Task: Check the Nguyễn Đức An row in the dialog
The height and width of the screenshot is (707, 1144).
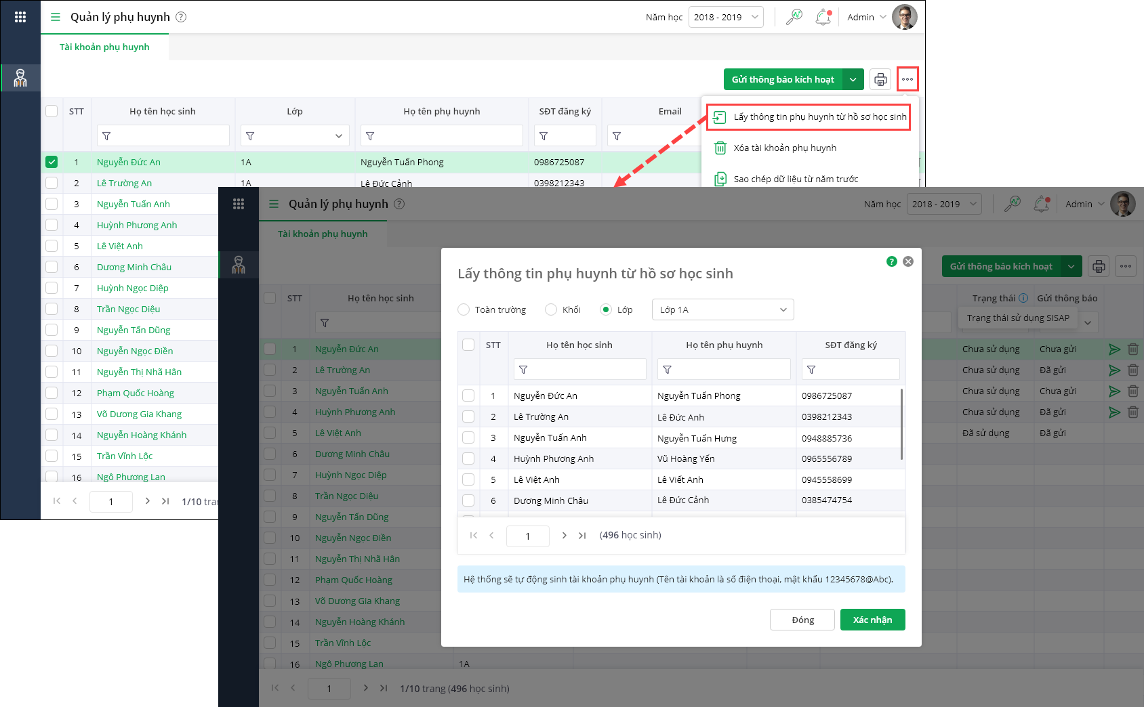Action: tap(468, 395)
